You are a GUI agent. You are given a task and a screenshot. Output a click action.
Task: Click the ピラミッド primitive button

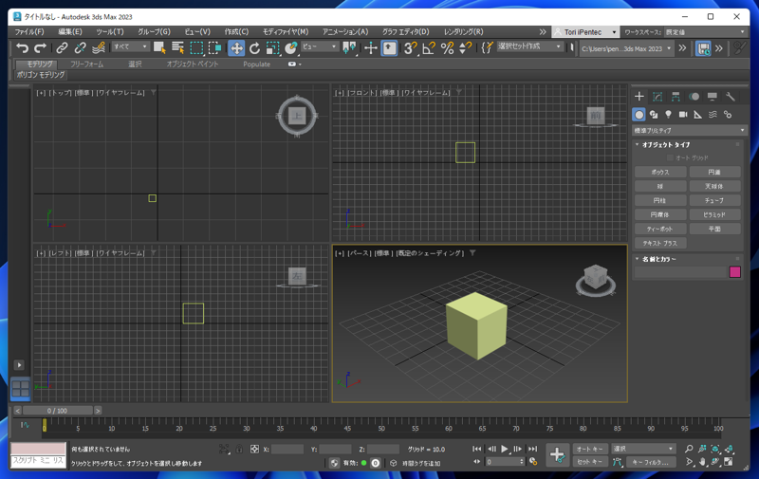(x=714, y=214)
